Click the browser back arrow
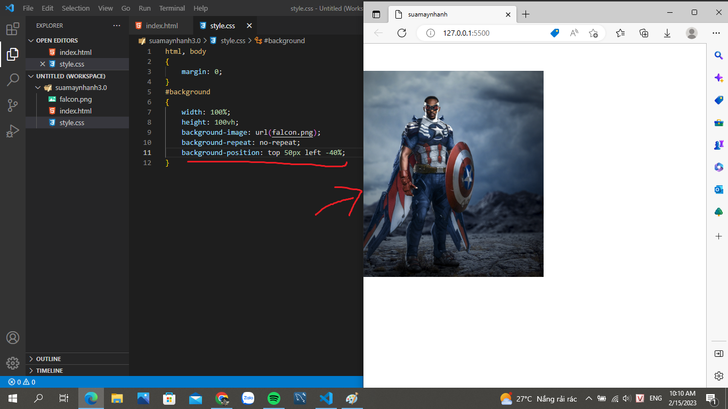The image size is (728, 409). point(378,33)
